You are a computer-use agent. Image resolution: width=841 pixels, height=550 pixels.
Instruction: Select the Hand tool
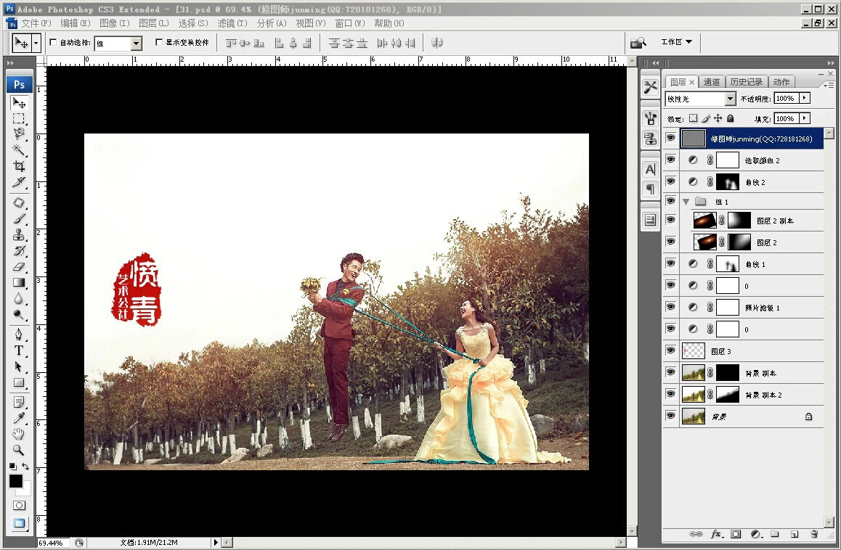click(19, 434)
